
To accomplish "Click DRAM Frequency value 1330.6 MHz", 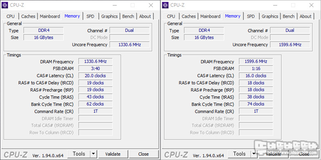I will pyautogui.click(x=95, y=61).
